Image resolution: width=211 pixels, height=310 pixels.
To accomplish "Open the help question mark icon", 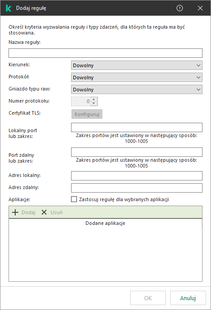I will (x=179, y=8).
